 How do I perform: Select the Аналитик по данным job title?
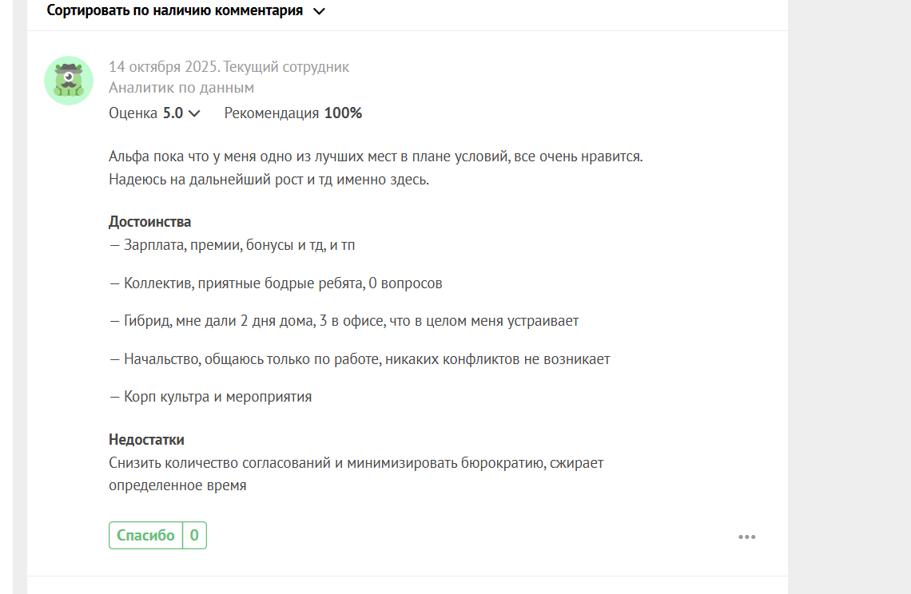(x=181, y=88)
